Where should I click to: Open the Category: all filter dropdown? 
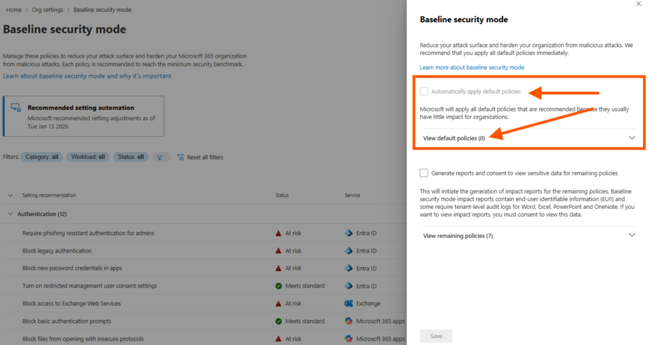(x=42, y=157)
